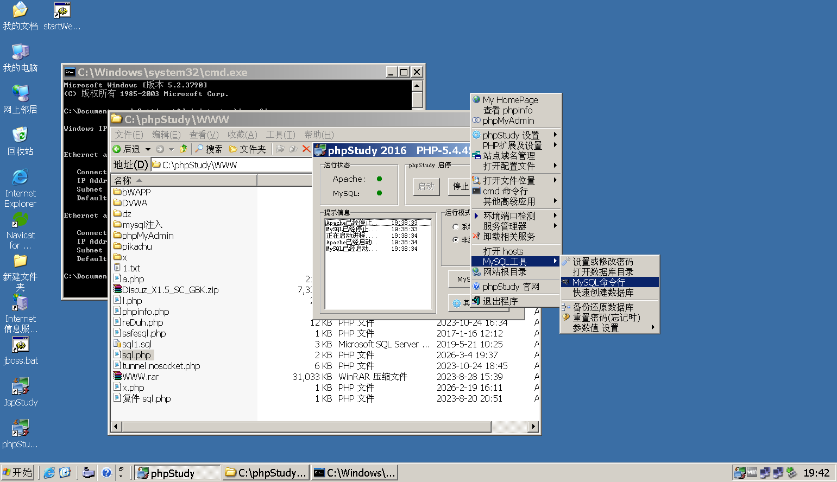Image resolution: width=837 pixels, height=482 pixels.
Task: Select the tunnel.nosocket.php file
Action: [157, 366]
